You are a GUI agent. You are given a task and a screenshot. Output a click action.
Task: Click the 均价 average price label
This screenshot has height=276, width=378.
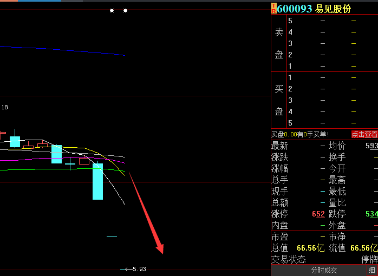click(x=337, y=146)
